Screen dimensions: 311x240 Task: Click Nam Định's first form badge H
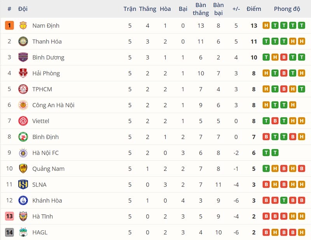point(266,26)
